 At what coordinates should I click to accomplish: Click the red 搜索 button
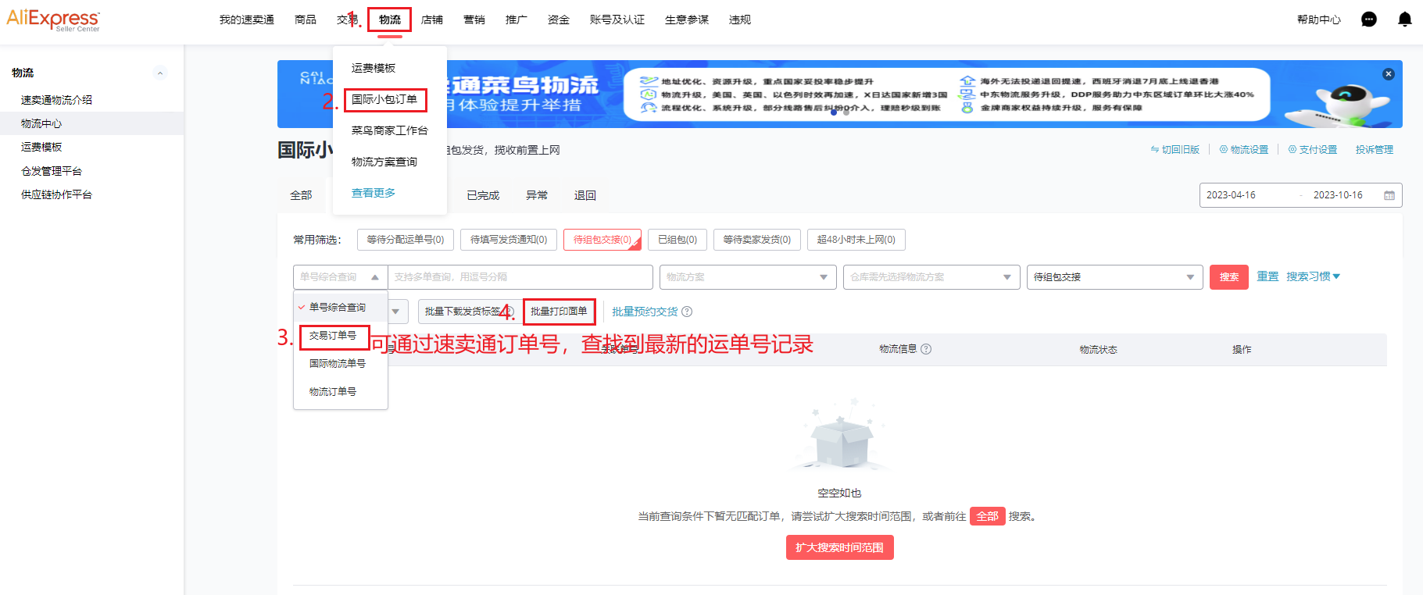coord(1229,277)
